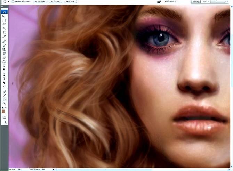Click the Photoshop Ps logo

click(5, 11)
